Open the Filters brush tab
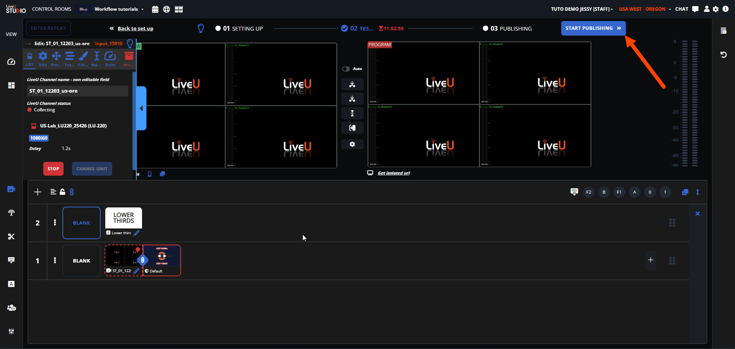735x349 pixels. point(83,59)
